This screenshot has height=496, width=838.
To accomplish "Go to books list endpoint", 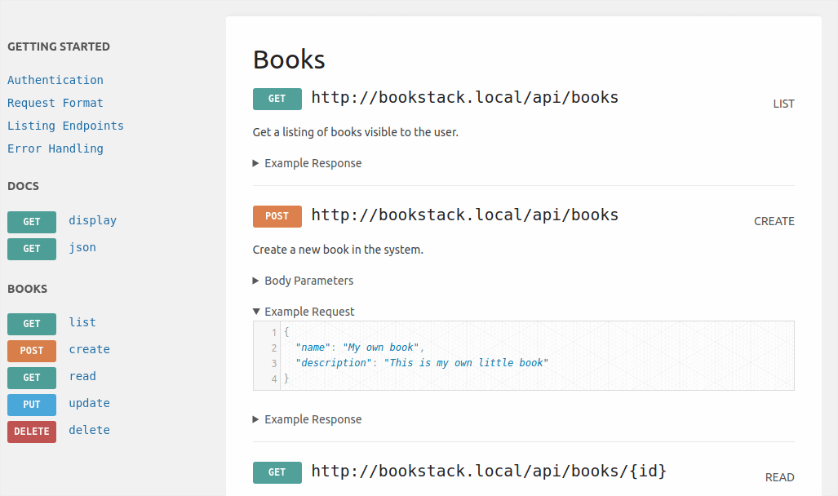I will click(82, 322).
